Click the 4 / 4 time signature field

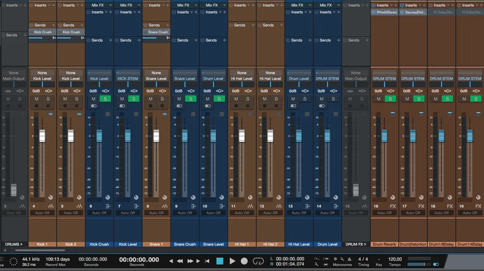363,259
